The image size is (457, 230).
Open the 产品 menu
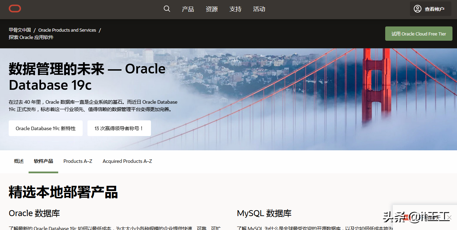pyautogui.click(x=188, y=9)
